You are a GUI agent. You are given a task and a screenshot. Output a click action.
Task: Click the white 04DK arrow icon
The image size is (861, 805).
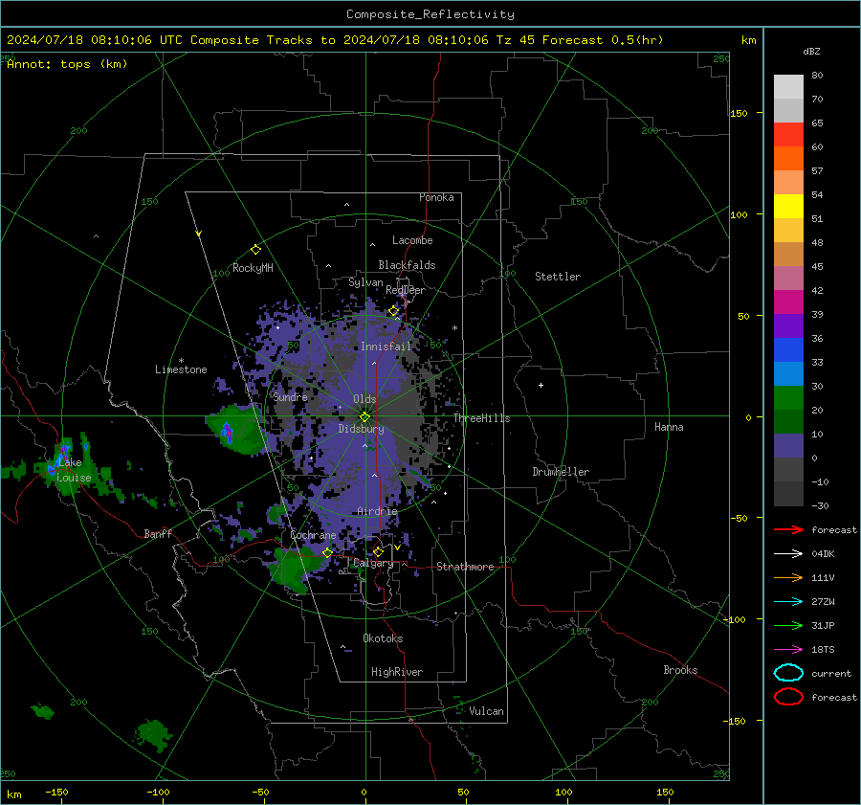pos(788,553)
